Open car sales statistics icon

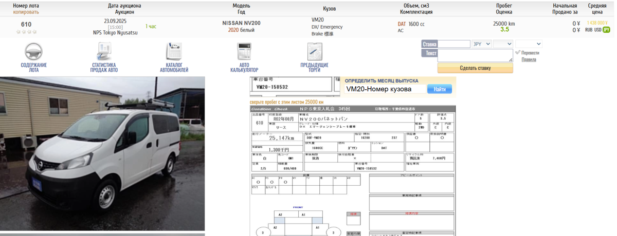click(x=104, y=52)
